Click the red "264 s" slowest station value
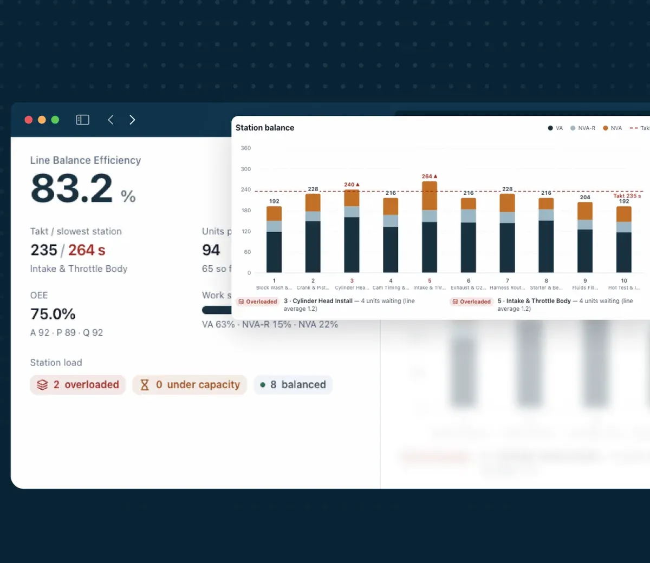Screen dimensions: 650x563 click(x=87, y=250)
